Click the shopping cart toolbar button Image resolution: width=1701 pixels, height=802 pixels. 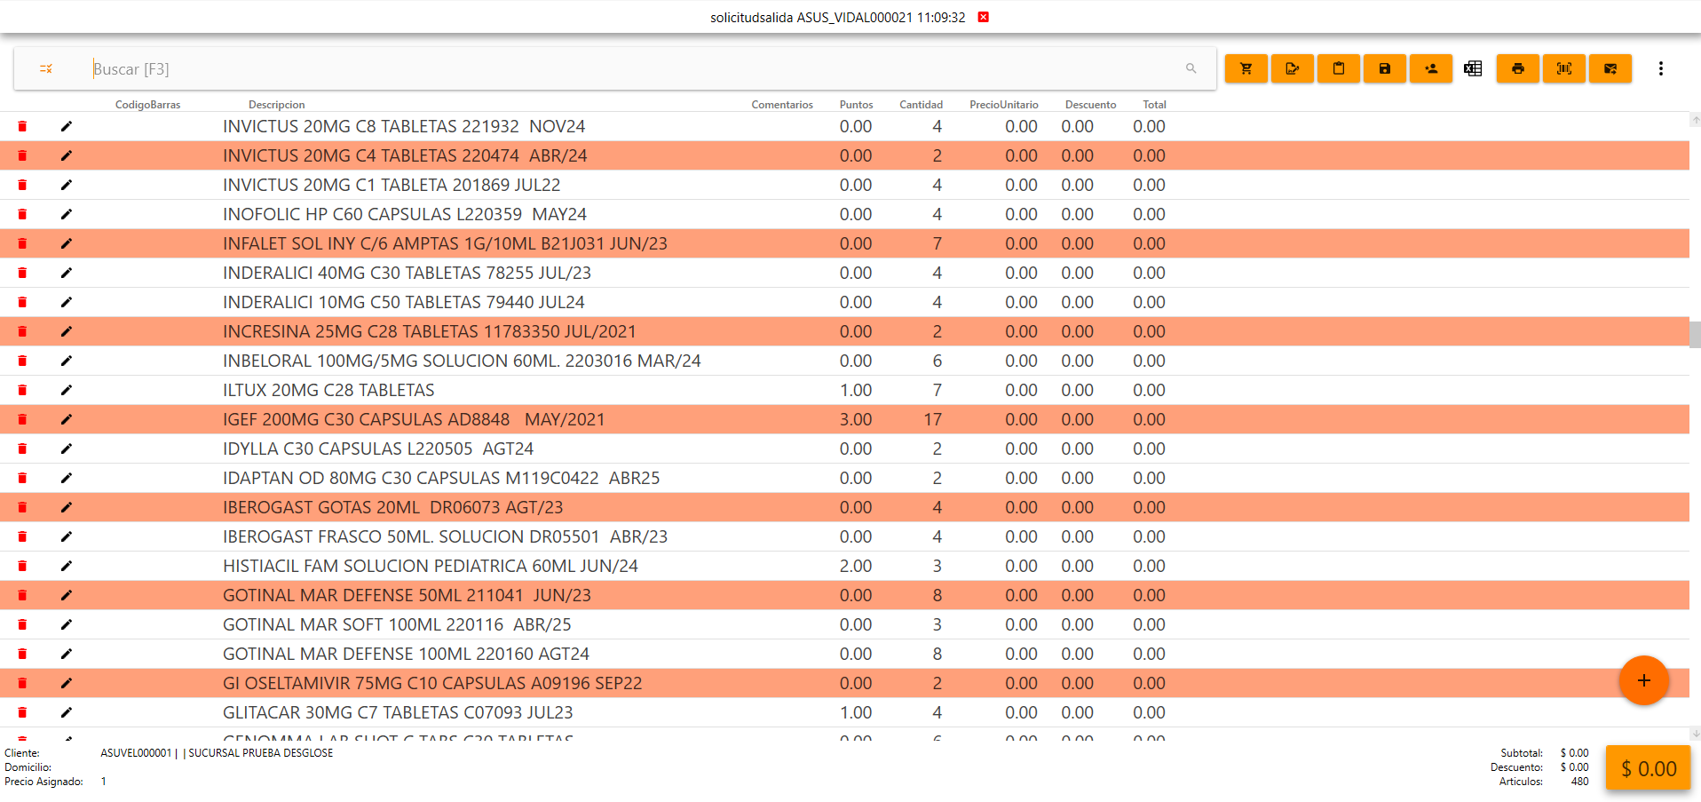pyautogui.click(x=1246, y=68)
